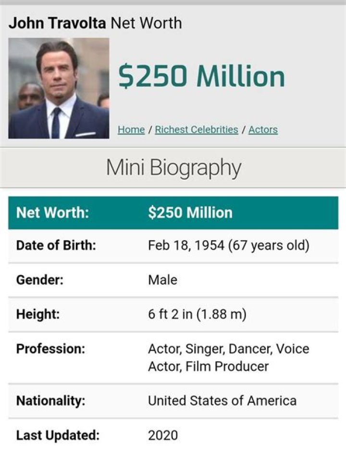The width and height of the screenshot is (346, 462).
Task: Go to the Actors category link
Action: click(263, 130)
